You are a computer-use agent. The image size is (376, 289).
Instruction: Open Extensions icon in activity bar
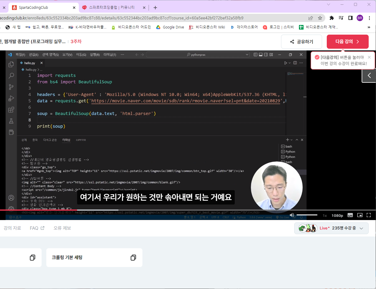click(x=11, y=110)
